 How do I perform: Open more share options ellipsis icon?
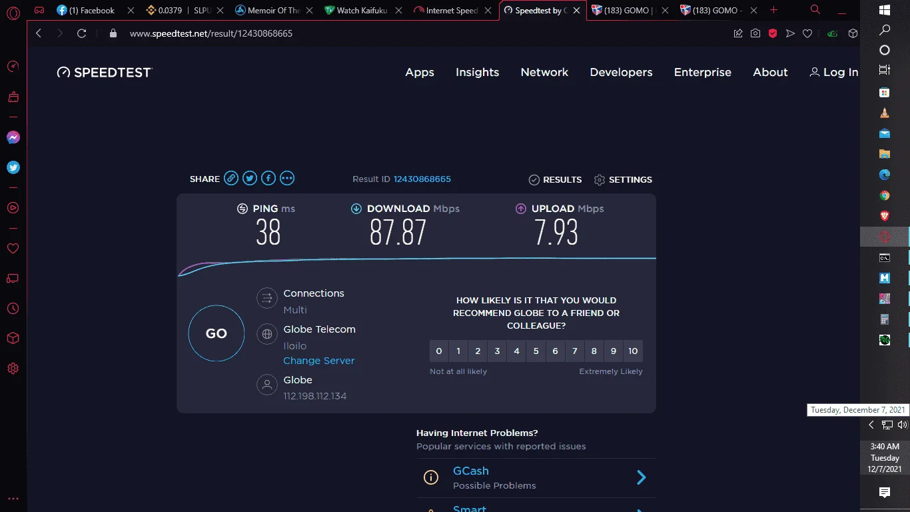click(287, 178)
